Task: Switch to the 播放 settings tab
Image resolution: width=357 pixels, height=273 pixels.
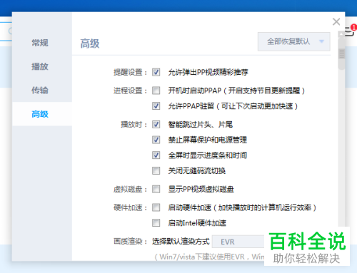Action: click(x=40, y=66)
